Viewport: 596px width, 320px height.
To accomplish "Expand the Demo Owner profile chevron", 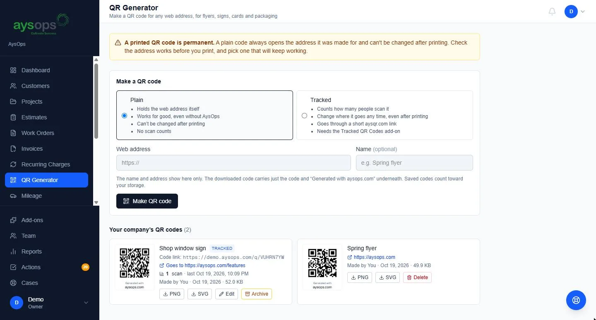I will click(86, 303).
